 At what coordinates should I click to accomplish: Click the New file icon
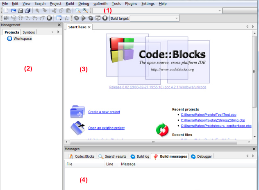click(6, 11)
